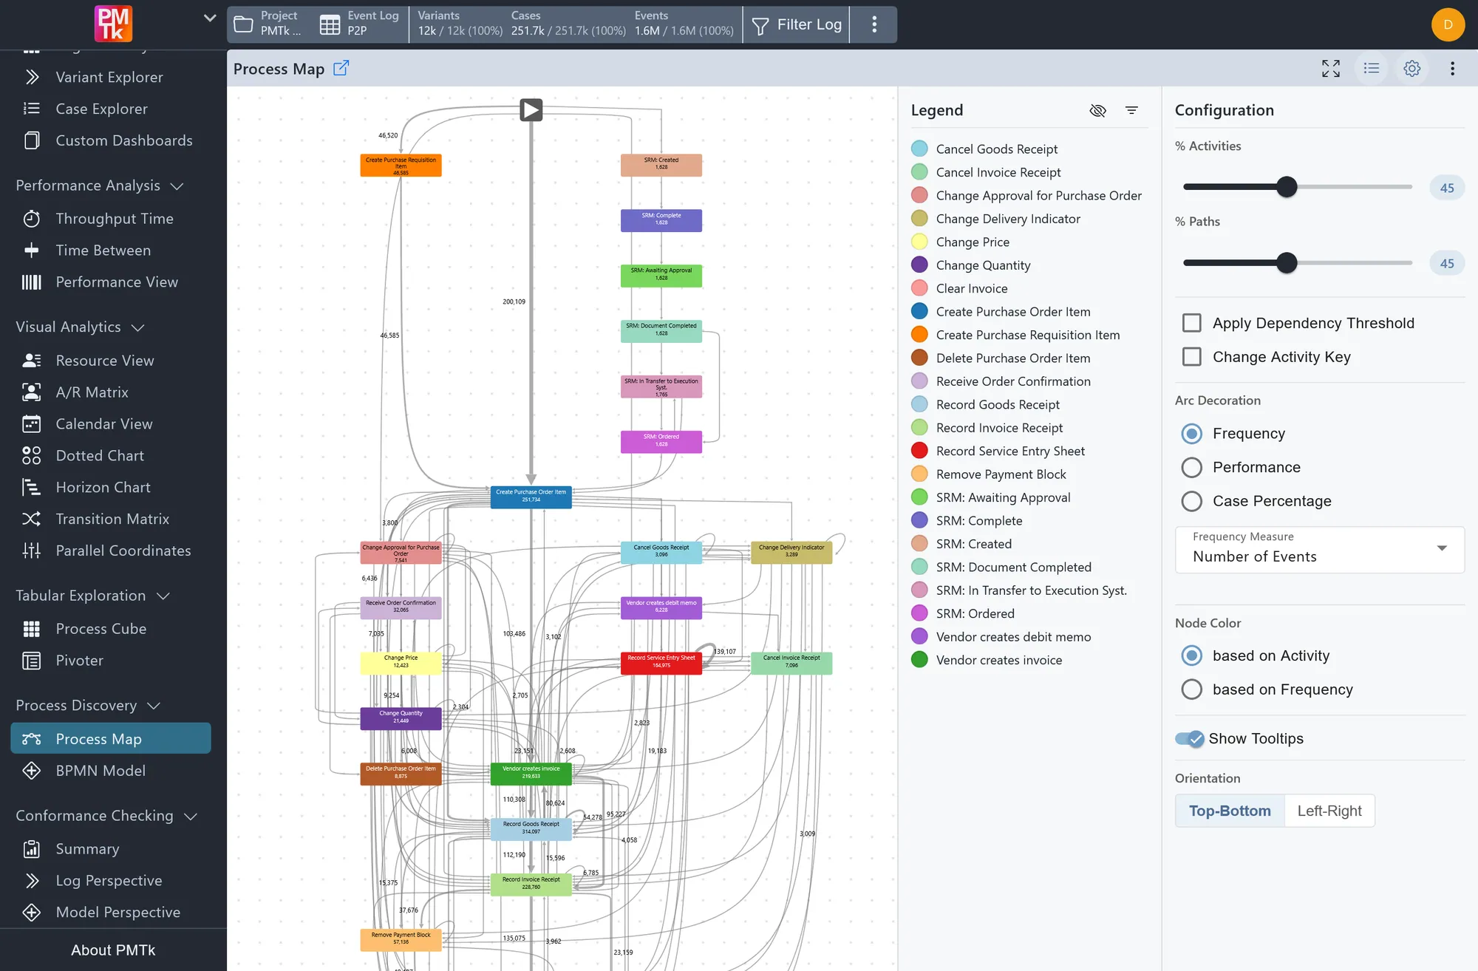Open BPMN Model menu item
The height and width of the screenshot is (971, 1478).
[x=111, y=771]
